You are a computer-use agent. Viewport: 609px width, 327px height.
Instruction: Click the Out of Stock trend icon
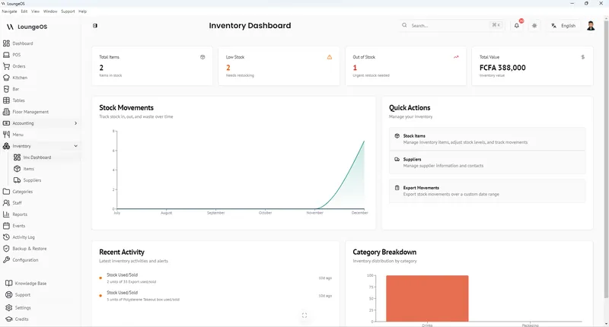coord(456,57)
